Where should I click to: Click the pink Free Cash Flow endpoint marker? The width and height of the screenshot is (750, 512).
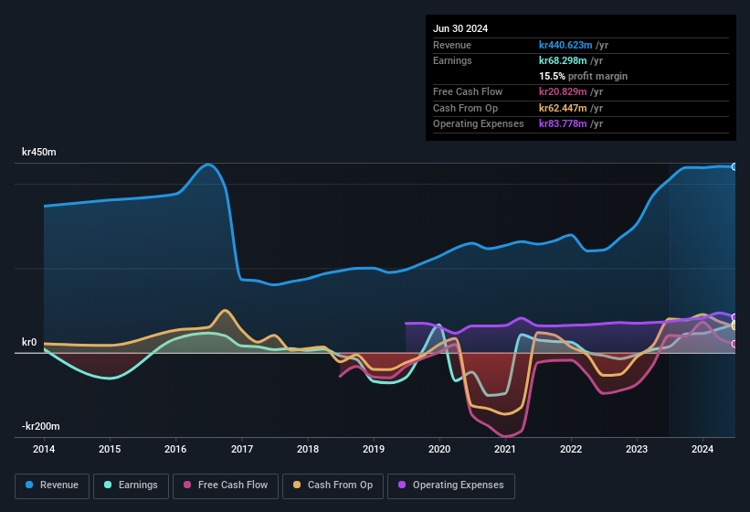(x=734, y=344)
